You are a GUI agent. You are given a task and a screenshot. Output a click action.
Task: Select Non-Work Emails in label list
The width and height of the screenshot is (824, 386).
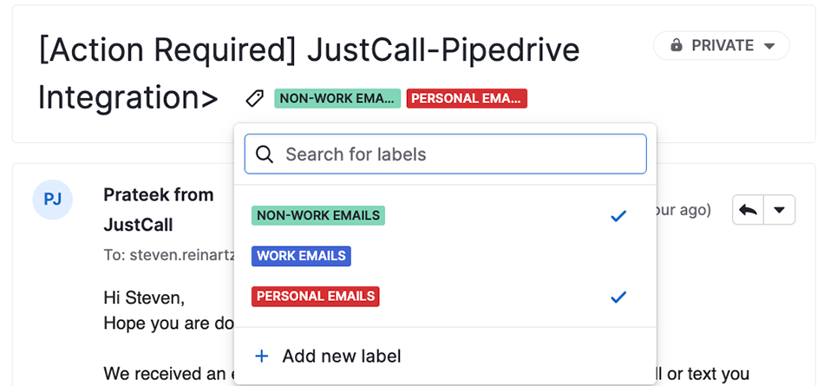(x=445, y=216)
